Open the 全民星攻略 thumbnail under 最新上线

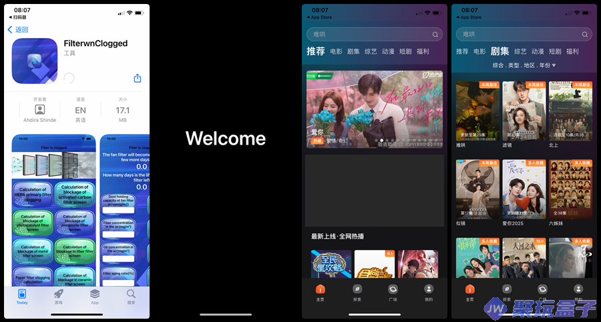click(331, 264)
